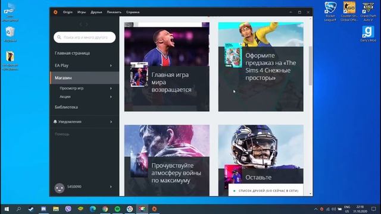Click the volume icon in system tray
381x214 pixels.
pos(333,209)
